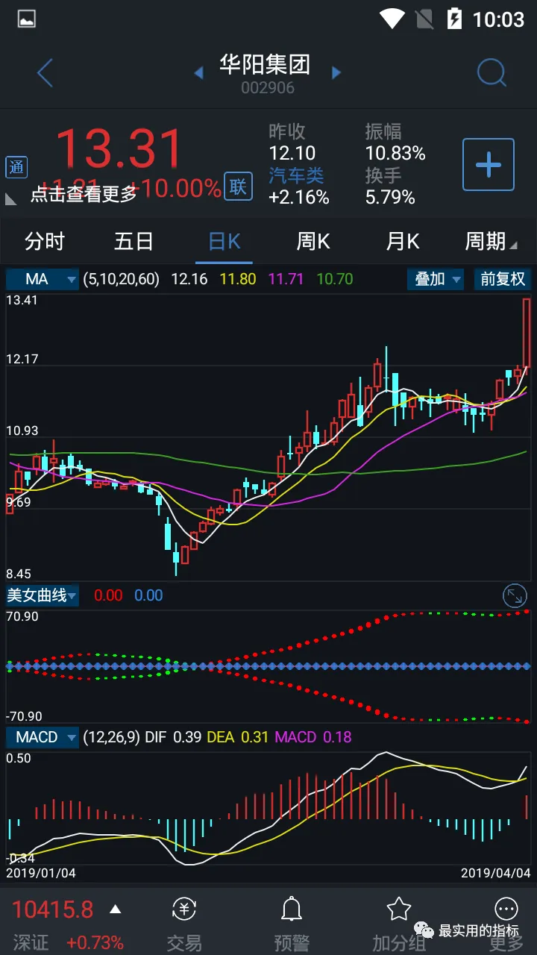
Task: Open 叠加 overlay dropdown
Action: (x=436, y=279)
